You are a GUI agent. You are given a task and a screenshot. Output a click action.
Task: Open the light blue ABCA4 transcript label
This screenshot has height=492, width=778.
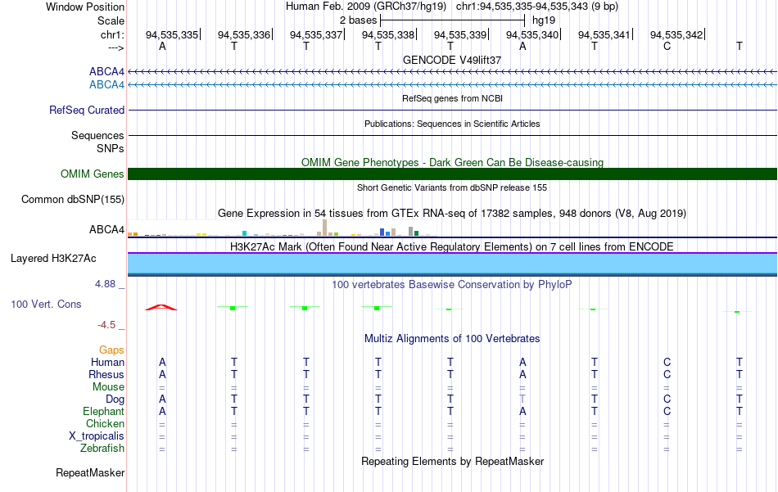106,85
